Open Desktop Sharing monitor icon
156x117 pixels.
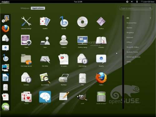(82, 40)
